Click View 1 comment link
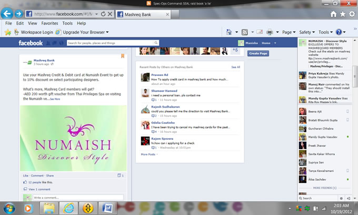 [39, 189]
